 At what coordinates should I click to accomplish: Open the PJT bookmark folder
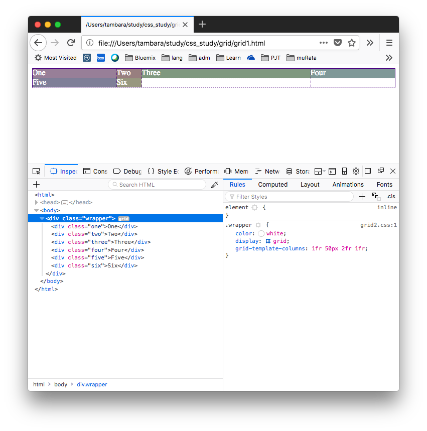pyautogui.click(x=270, y=58)
